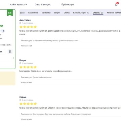Click the pale yellow banner in sidebar
Image resolution: width=121 pixels, height=121 pixels.
pos(7,78)
